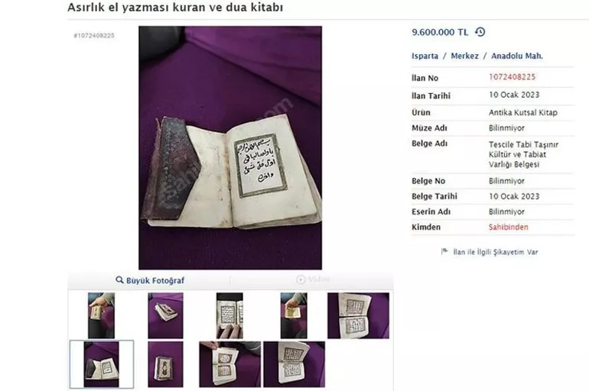Open price history clock icon
This screenshot has height=391, width=589.
[480, 32]
